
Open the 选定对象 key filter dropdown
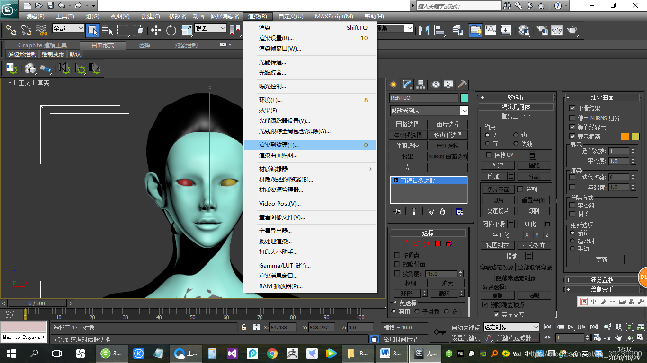coord(511,327)
